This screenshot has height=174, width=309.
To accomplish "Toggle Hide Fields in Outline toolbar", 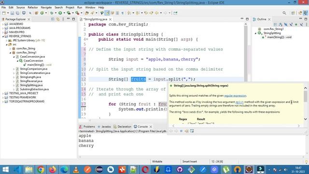I will [286, 25].
